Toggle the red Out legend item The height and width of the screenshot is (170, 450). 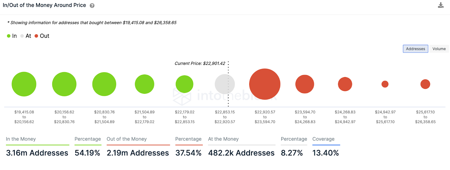pyautogui.click(x=42, y=36)
